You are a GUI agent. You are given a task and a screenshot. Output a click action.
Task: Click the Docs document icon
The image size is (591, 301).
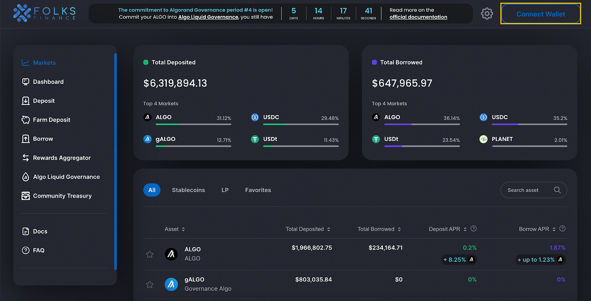26,231
